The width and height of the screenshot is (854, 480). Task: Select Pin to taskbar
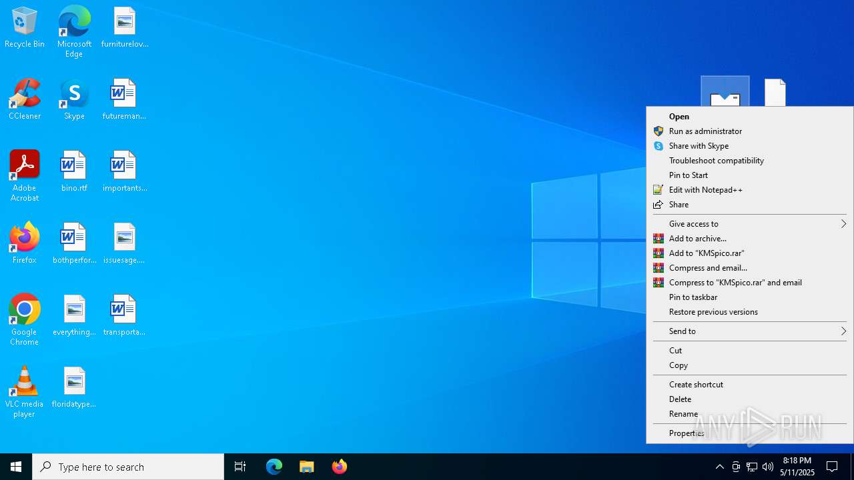(750, 297)
